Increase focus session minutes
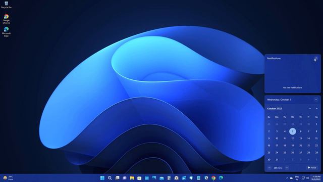Image resolution: width=323 pixels, height=182 pixels. [287, 168]
